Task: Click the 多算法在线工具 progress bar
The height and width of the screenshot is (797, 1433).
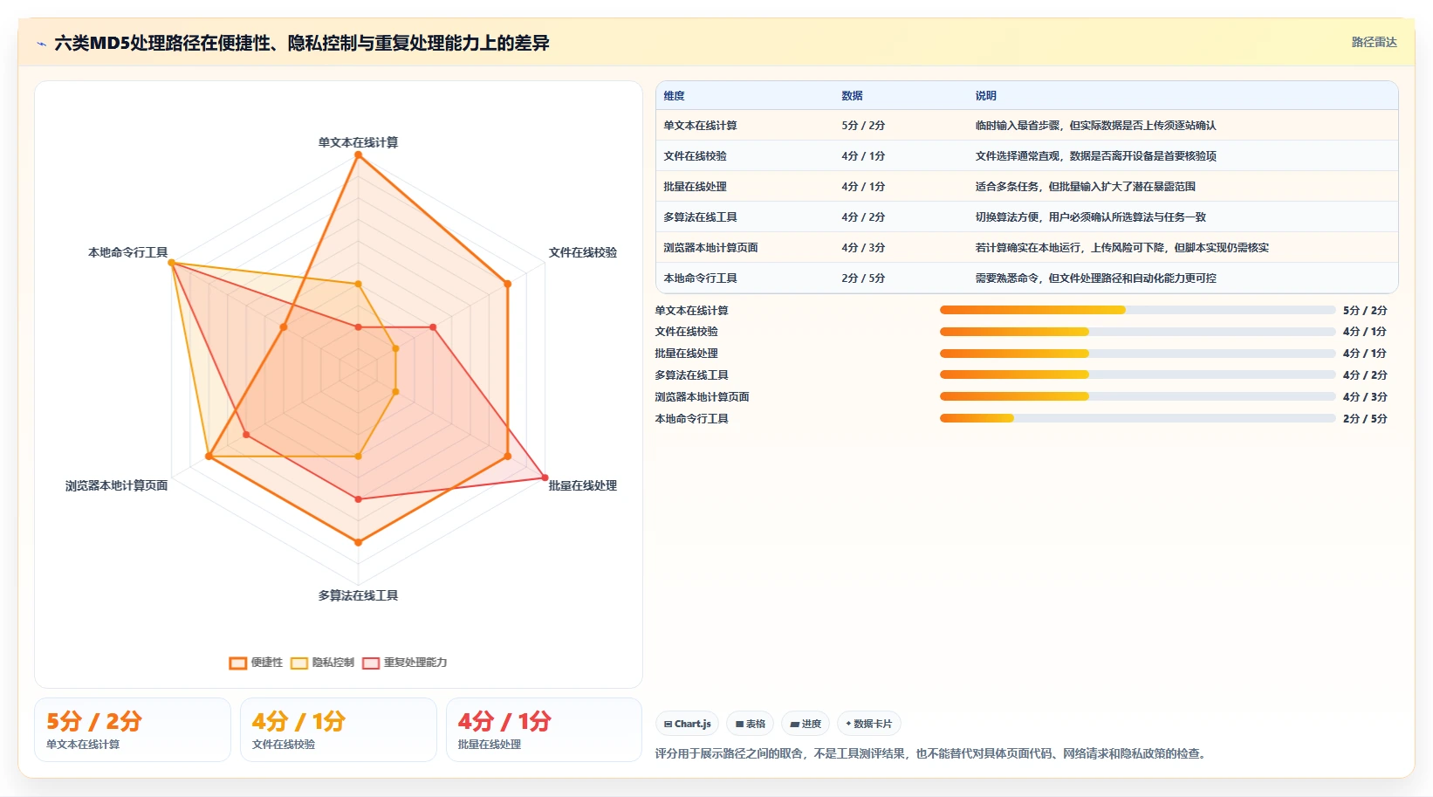Action: 1137,374
